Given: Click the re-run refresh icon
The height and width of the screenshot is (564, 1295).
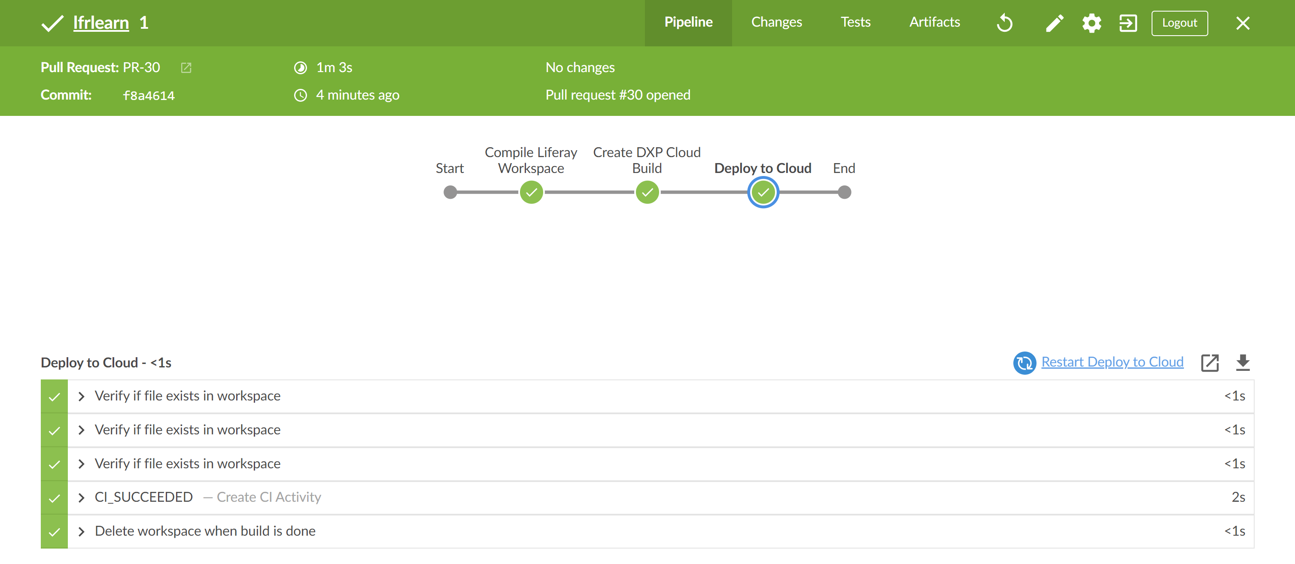Looking at the screenshot, I should click(1004, 22).
